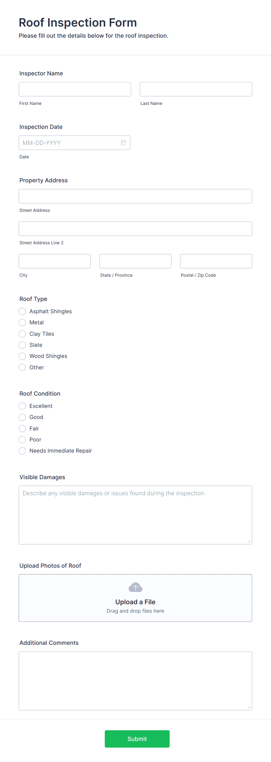Click the First Name input field

coord(75,89)
